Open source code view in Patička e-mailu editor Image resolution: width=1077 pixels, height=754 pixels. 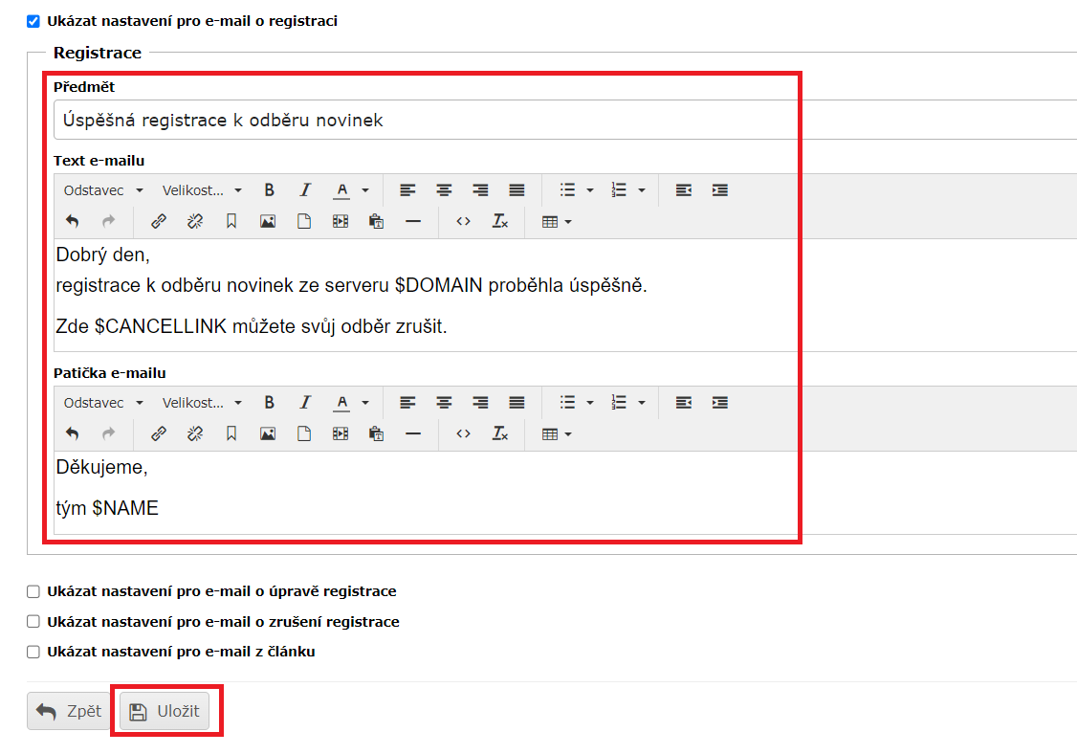[x=463, y=434]
